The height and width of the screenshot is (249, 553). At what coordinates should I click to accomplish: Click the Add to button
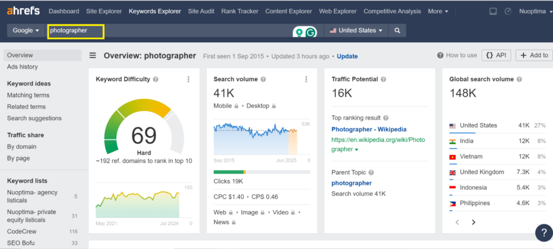click(534, 55)
